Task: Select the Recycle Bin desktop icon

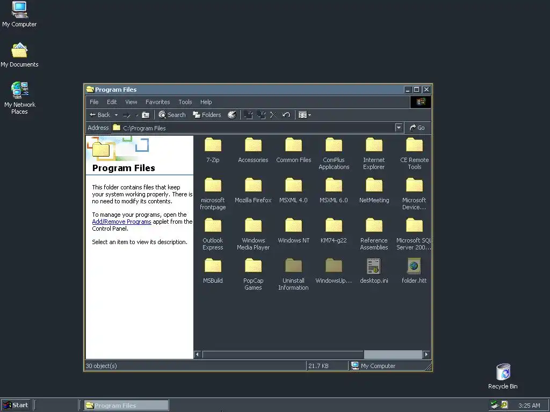Action: click(x=503, y=376)
